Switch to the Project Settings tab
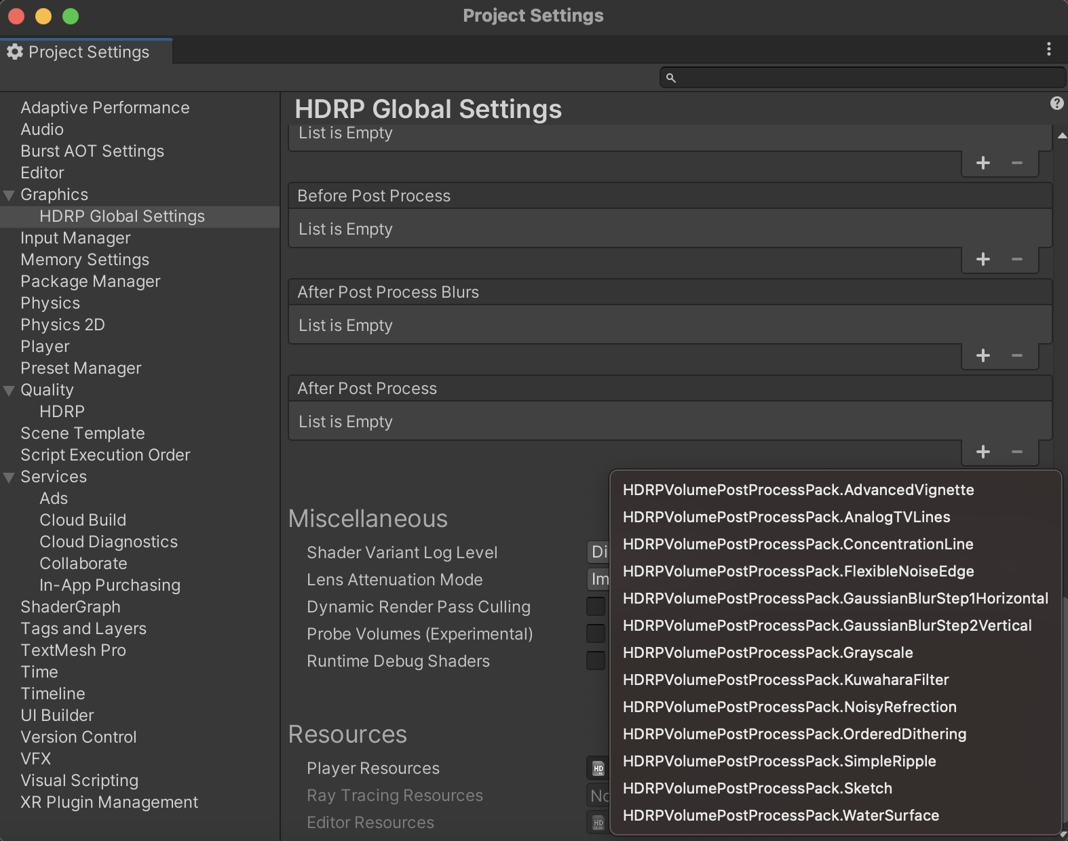 point(86,52)
